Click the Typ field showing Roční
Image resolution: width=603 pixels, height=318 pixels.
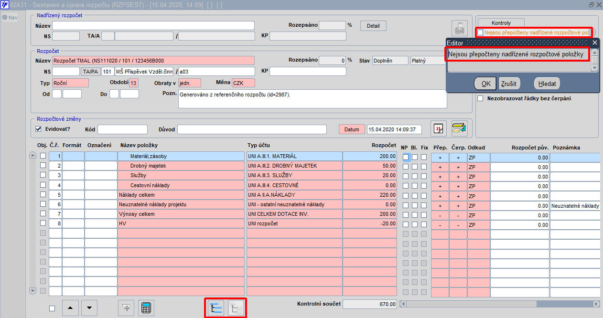[x=71, y=83]
